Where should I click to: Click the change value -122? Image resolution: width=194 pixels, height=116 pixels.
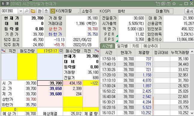[94, 83]
